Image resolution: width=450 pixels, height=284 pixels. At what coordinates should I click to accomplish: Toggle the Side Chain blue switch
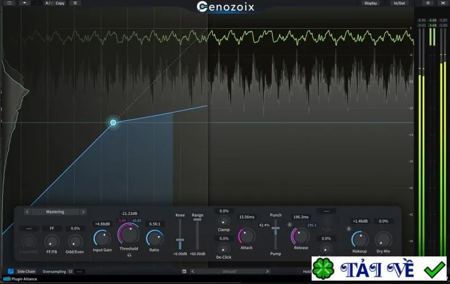[x=11, y=271]
